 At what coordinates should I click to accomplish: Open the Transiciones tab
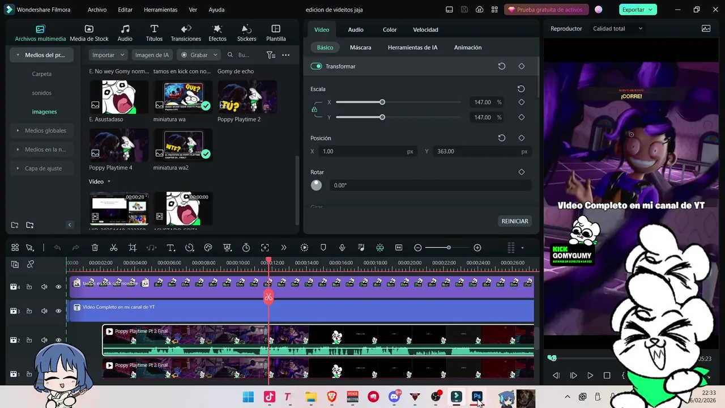click(186, 33)
